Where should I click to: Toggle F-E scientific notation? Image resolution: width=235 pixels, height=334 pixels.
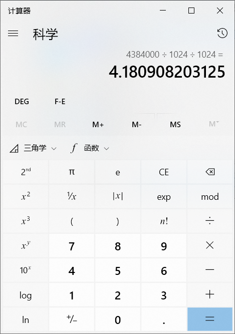60,102
